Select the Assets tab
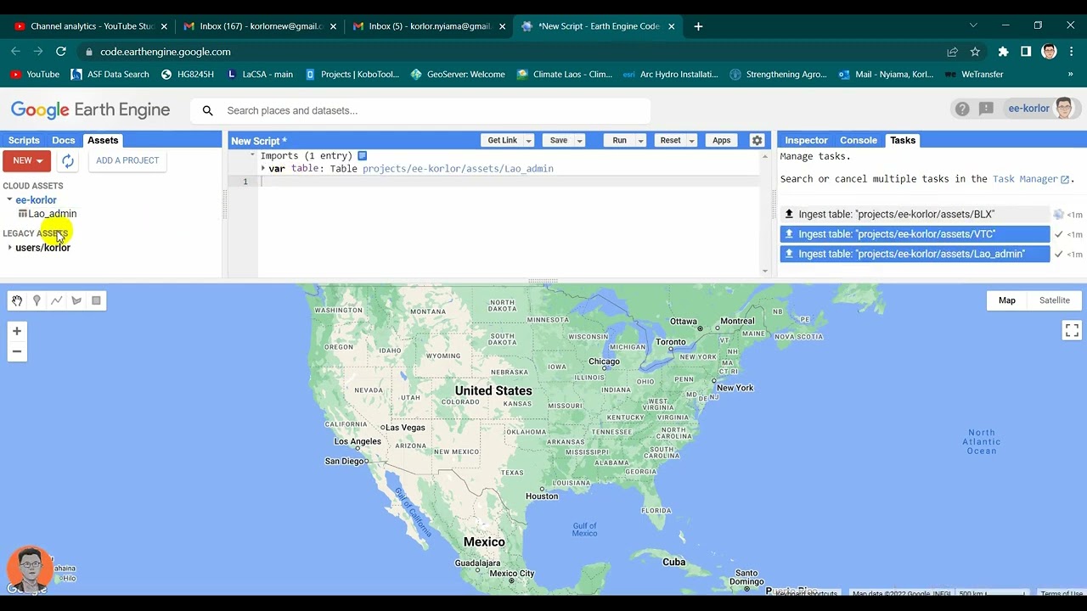 [x=103, y=140]
